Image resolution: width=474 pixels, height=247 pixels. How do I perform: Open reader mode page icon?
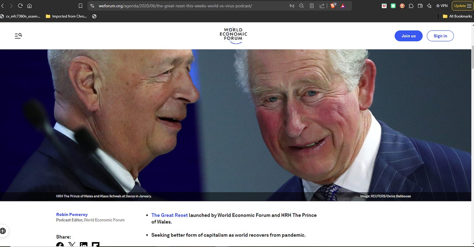312,6
